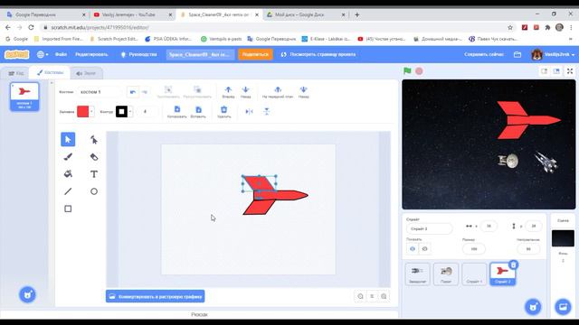
Task: Click the Choose a Sprite button
Action: tap(533, 307)
